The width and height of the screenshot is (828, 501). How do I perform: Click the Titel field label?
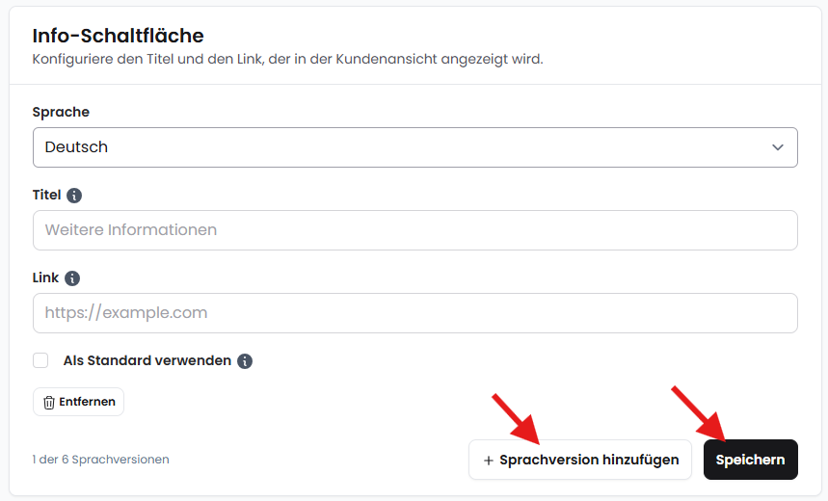(46, 195)
